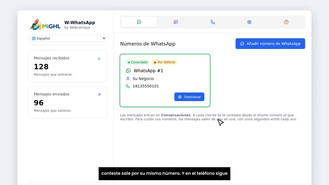
Task: Click Añadir número de WhatsApp button
Action: [270, 44]
